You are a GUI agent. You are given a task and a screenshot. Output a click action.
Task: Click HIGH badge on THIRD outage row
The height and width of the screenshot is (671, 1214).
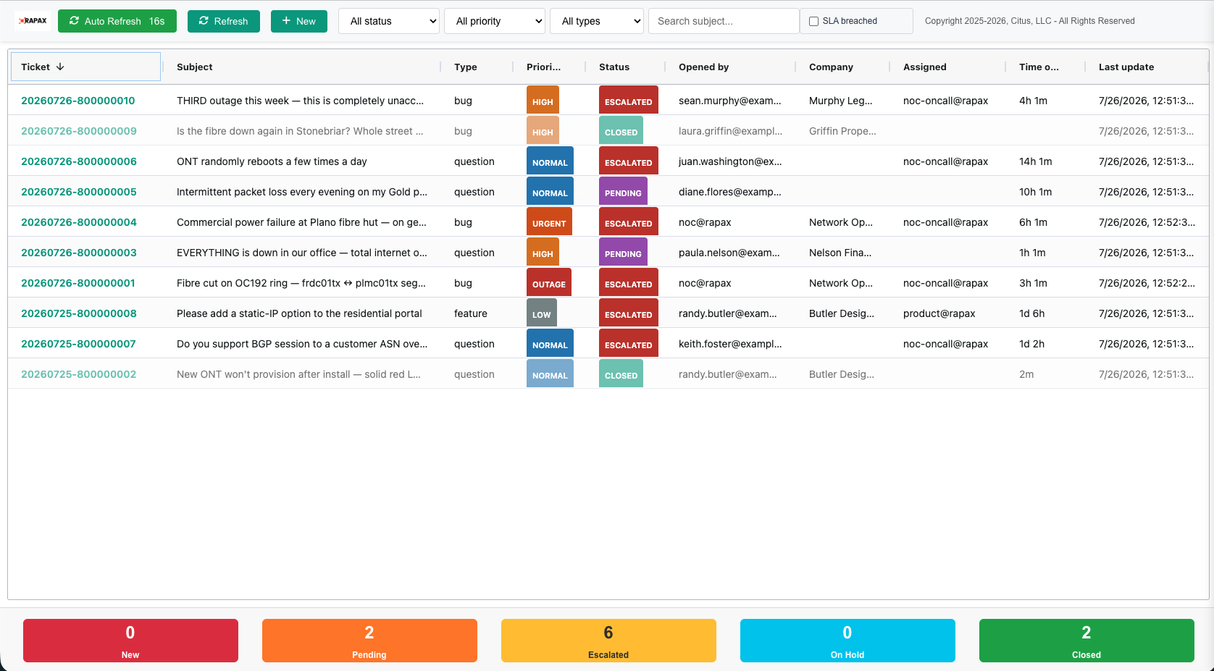543,101
